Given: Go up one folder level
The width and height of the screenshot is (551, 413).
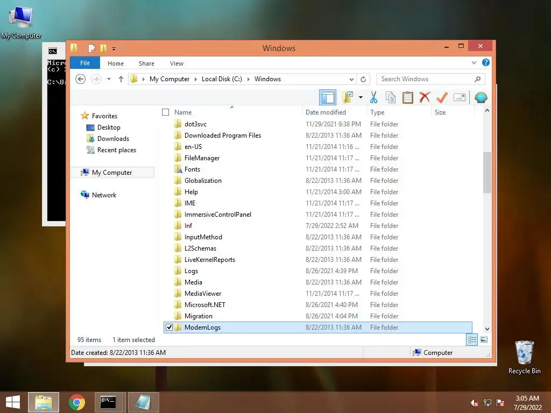Looking at the screenshot, I should pos(121,79).
